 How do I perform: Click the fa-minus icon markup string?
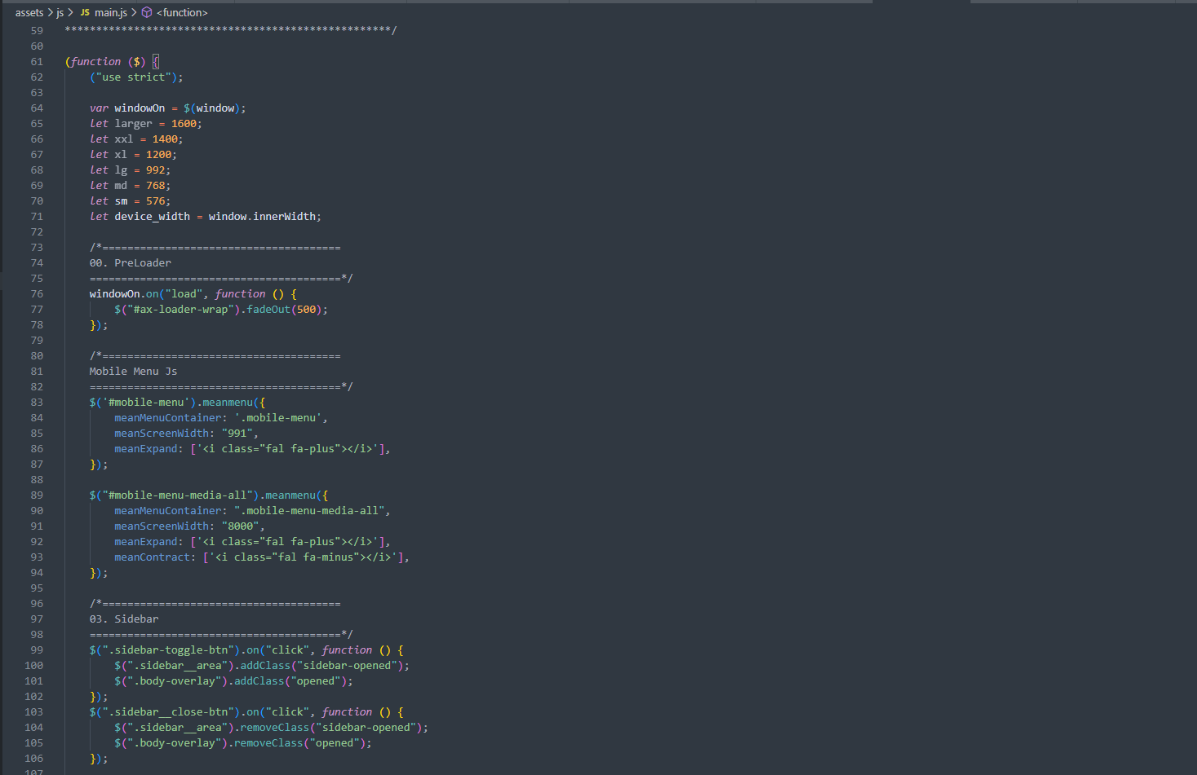pyautogui.click(x=303, y=557)
